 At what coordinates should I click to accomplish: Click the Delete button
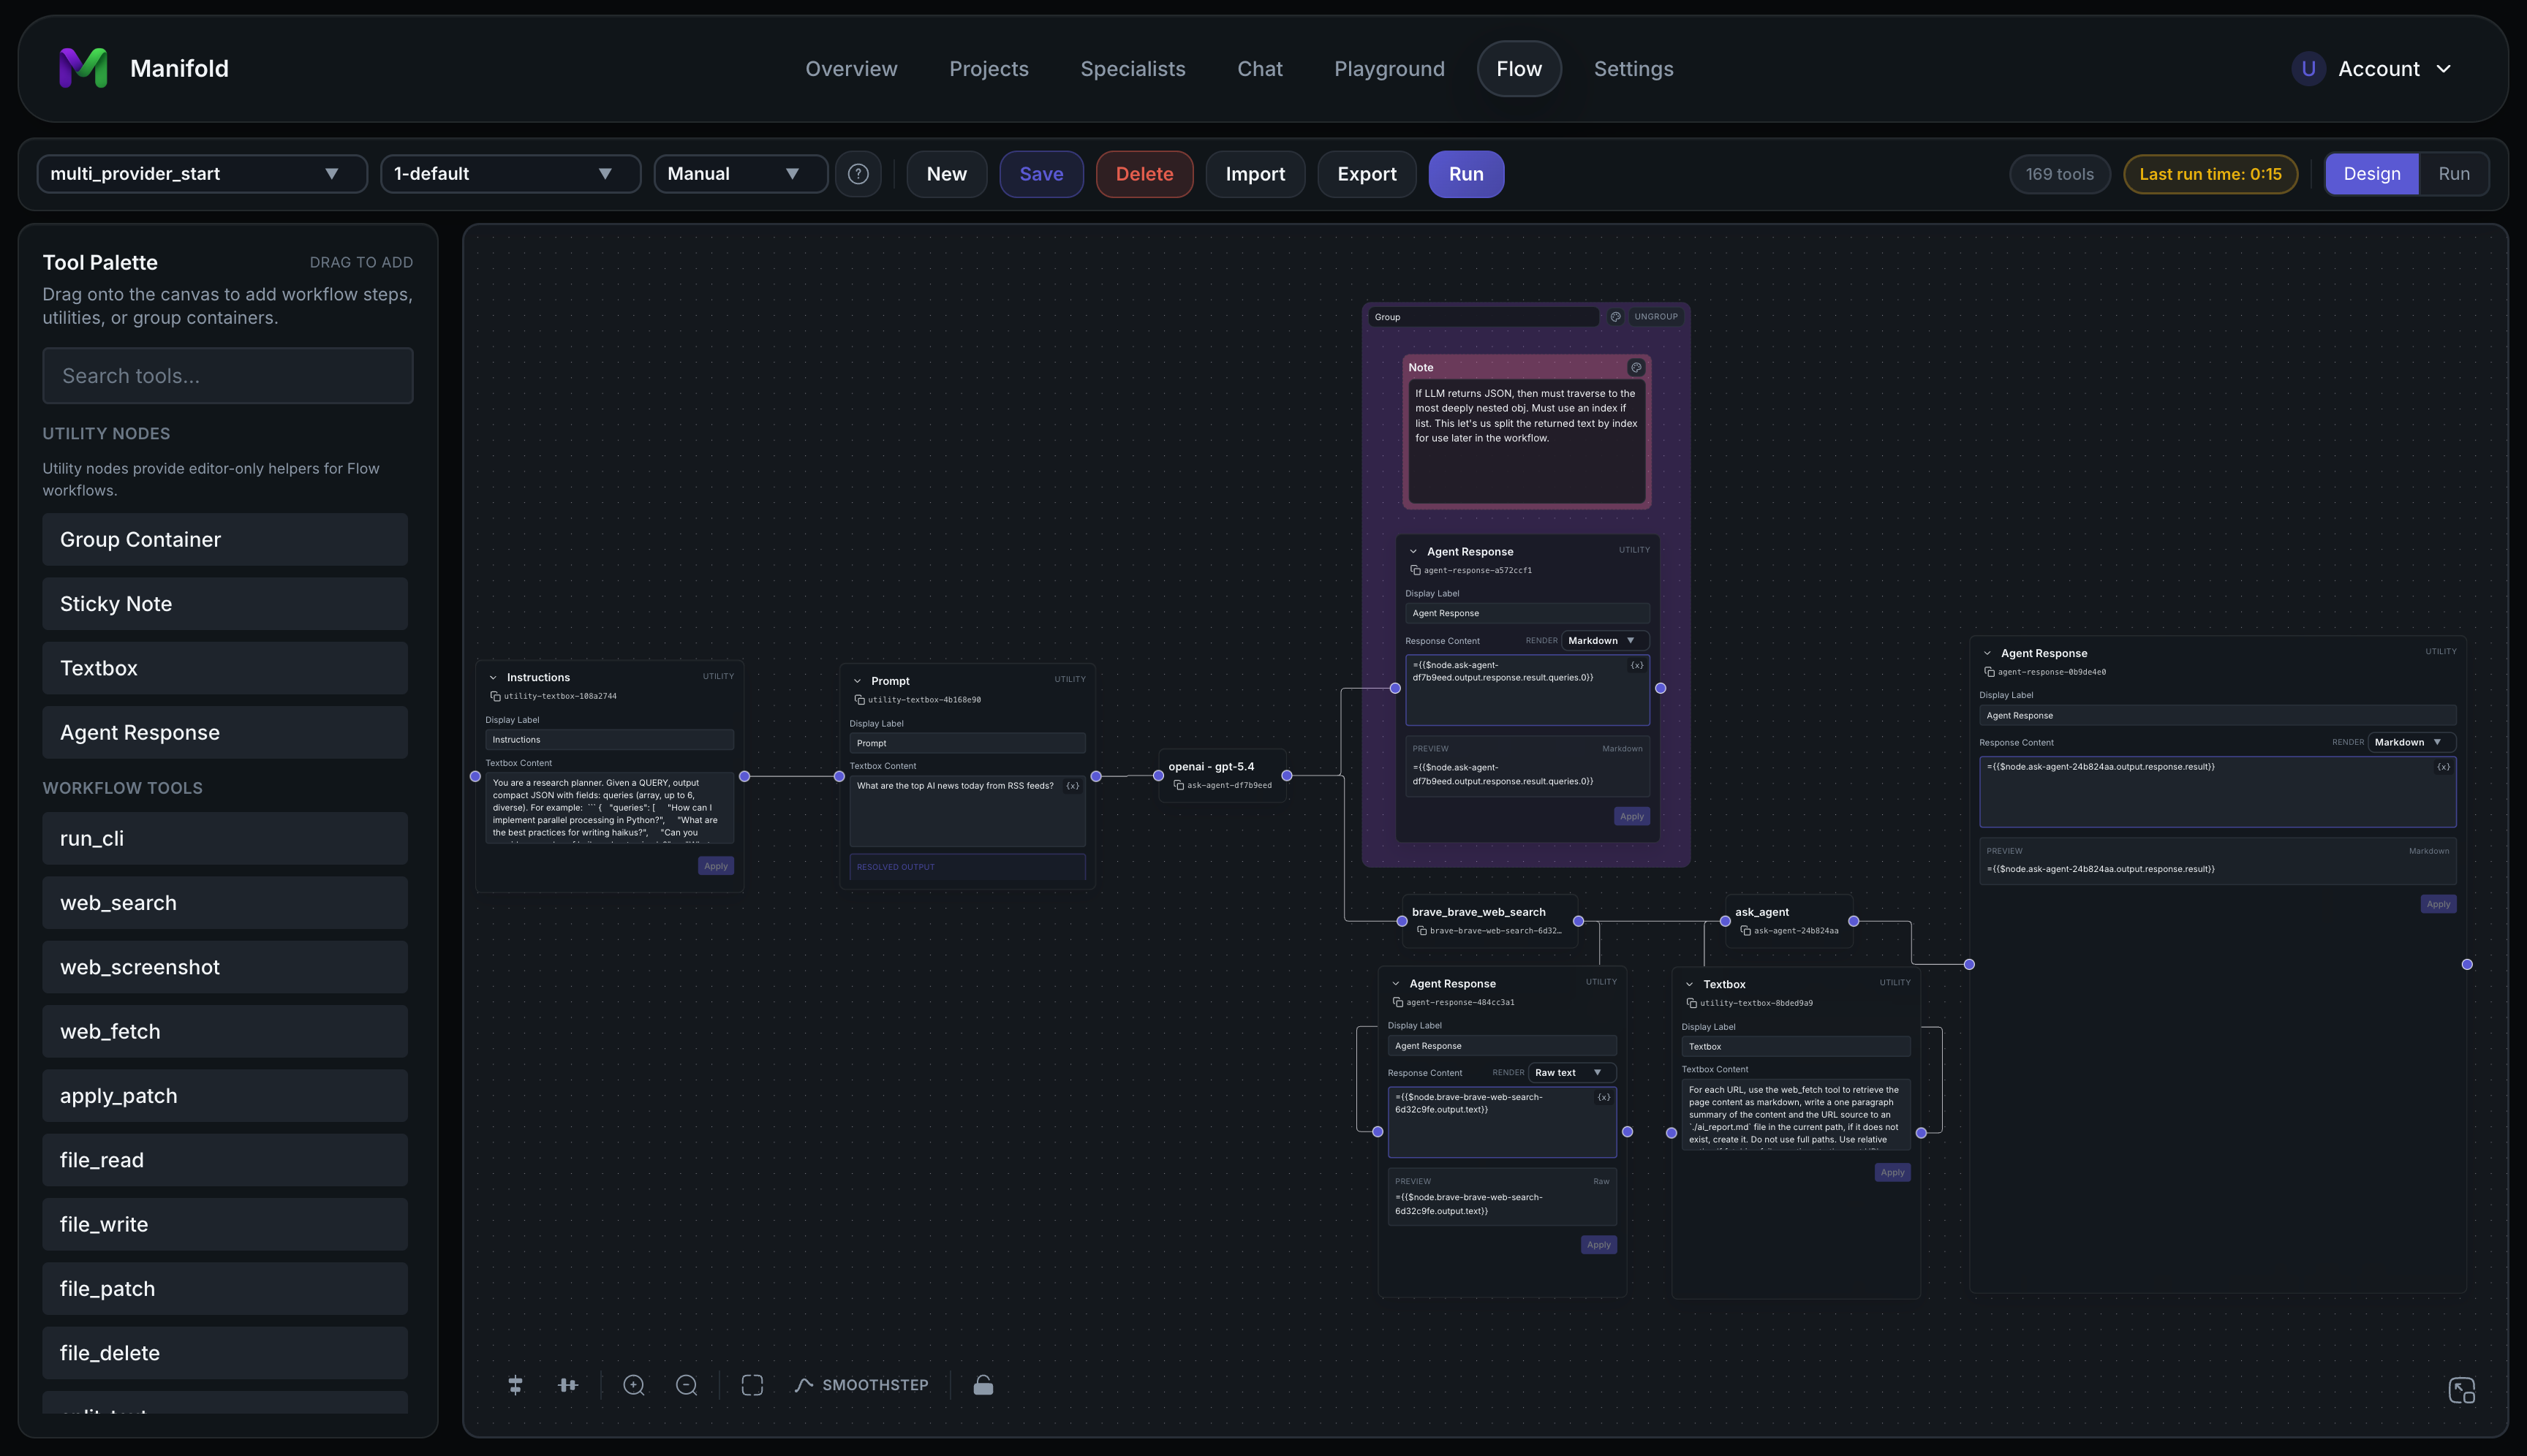point(1144,174)
